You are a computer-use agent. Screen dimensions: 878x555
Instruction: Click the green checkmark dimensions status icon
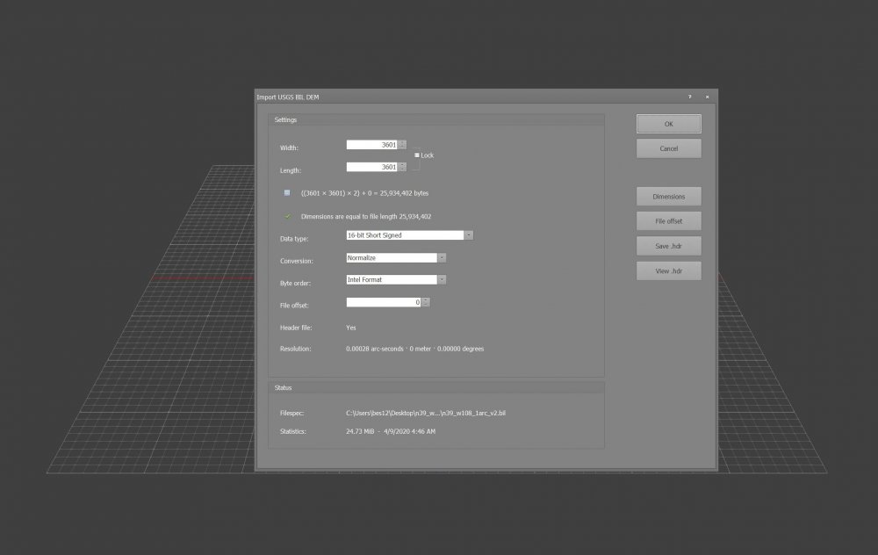tap(287, 216)
